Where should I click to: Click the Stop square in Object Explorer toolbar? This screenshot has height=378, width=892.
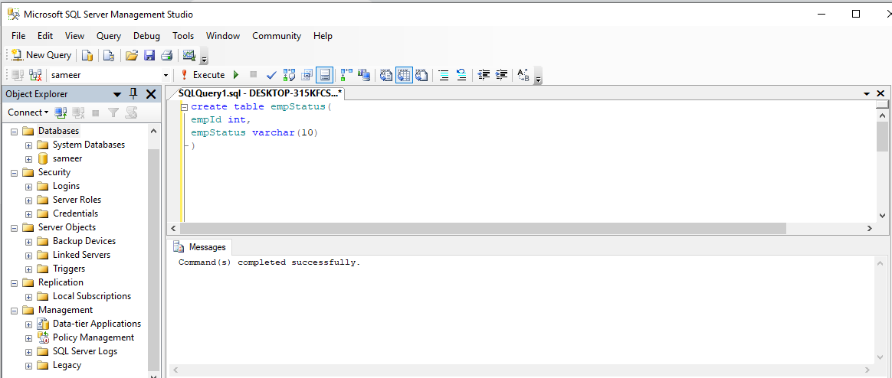[x=96, y=112]
